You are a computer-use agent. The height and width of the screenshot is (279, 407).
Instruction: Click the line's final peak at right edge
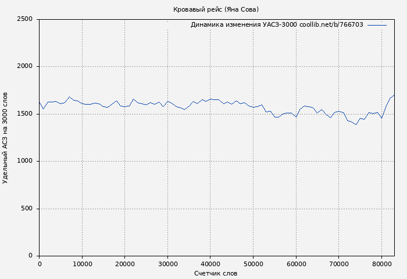[x=394, y=95]
